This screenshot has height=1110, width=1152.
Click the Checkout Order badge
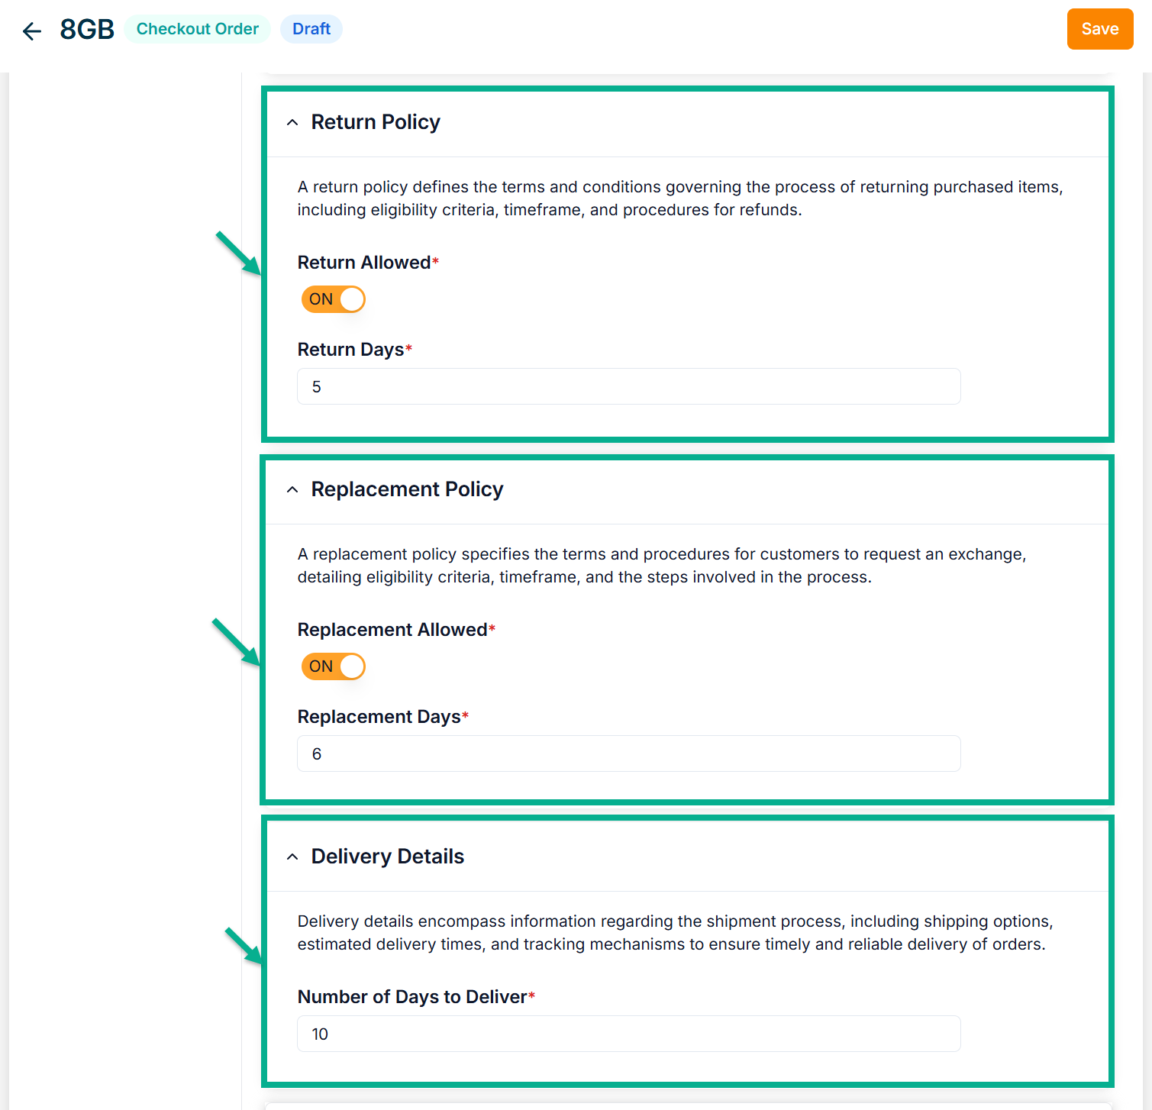tap(197, 29)
